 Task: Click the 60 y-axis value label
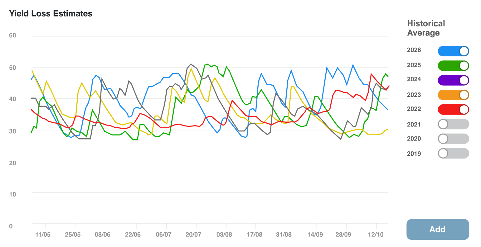(x=12, y=36)
